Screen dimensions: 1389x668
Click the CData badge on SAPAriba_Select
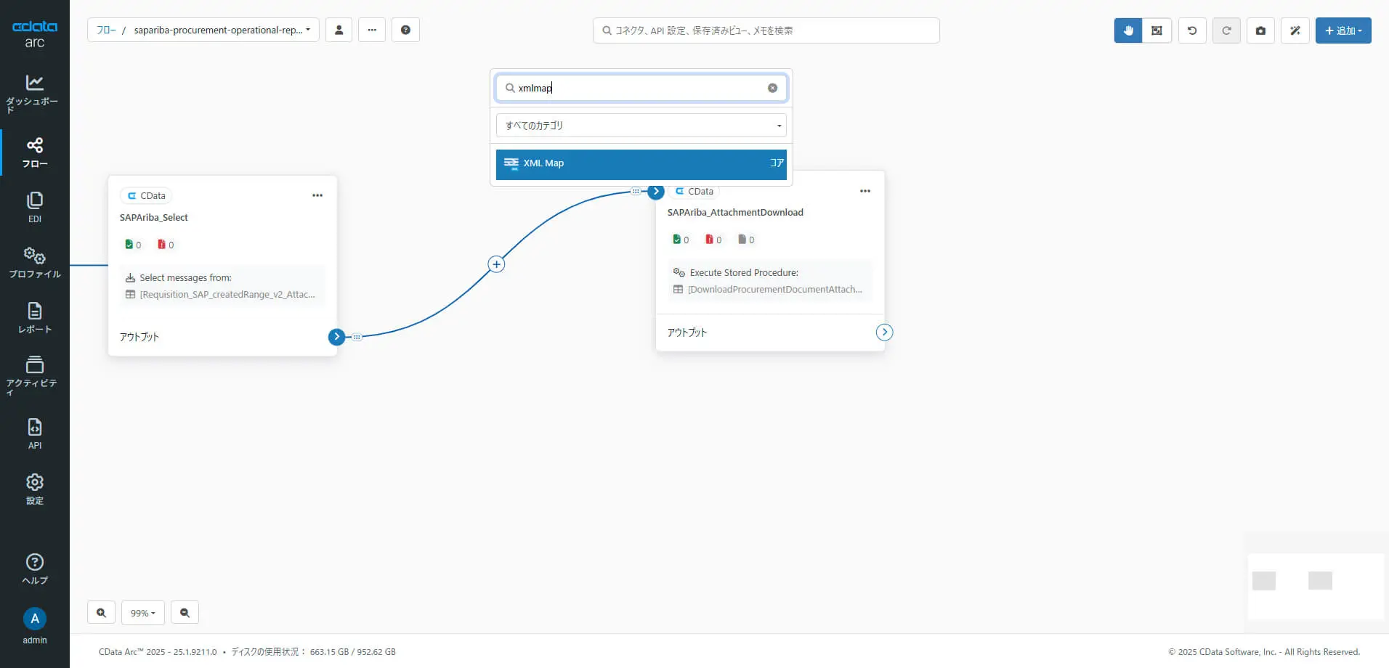[x=146, y=195]
